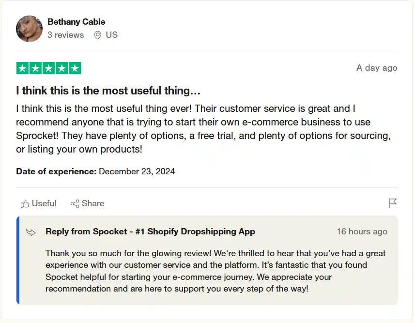Click the 16 hours ago reply timestamp

(362, 231)
